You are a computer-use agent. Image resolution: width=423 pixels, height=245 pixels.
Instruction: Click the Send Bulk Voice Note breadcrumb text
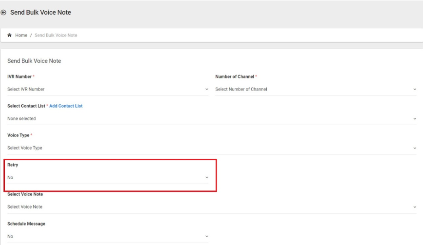pyautogui.click(x=56, y=36)
